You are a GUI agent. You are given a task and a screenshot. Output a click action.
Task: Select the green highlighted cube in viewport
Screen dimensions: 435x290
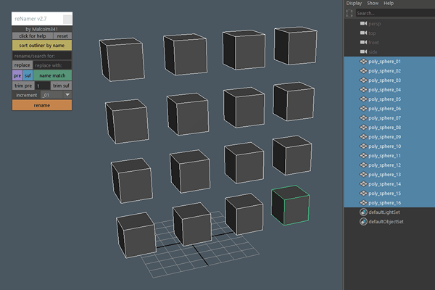point(290,206)
